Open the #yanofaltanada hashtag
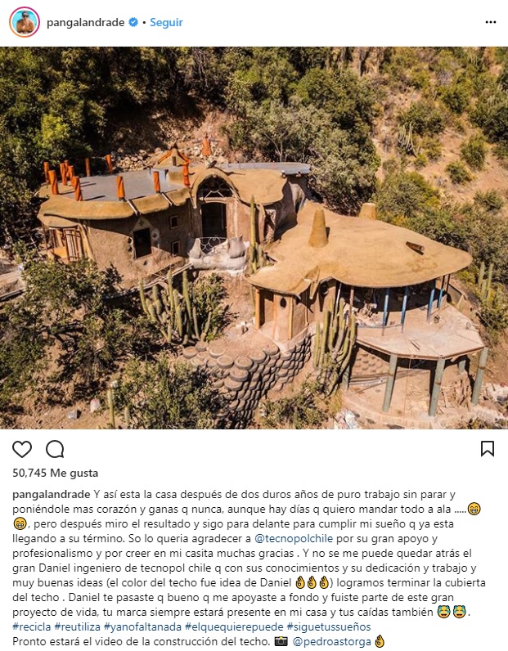508x651 pixels. pyautogui.click(x=142, y=626)
